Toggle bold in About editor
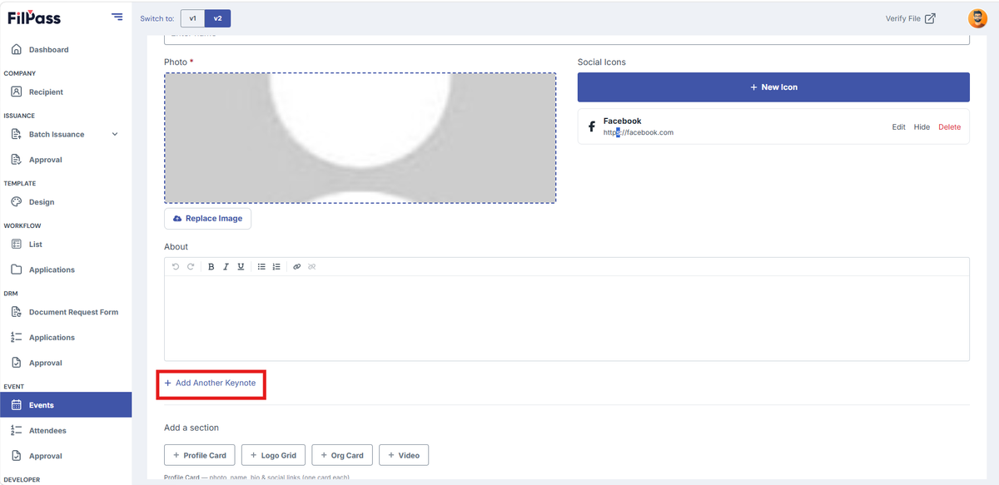The width and height of the screenshot is (999, 485). tap(211, 267)
